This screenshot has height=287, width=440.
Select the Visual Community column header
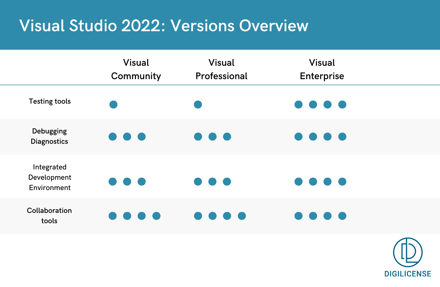136,69
